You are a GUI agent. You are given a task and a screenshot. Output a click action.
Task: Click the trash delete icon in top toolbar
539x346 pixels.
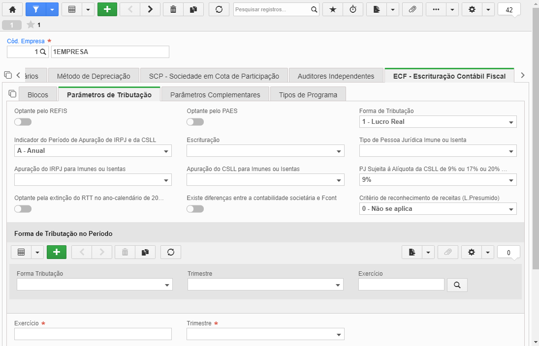(173, 9)
